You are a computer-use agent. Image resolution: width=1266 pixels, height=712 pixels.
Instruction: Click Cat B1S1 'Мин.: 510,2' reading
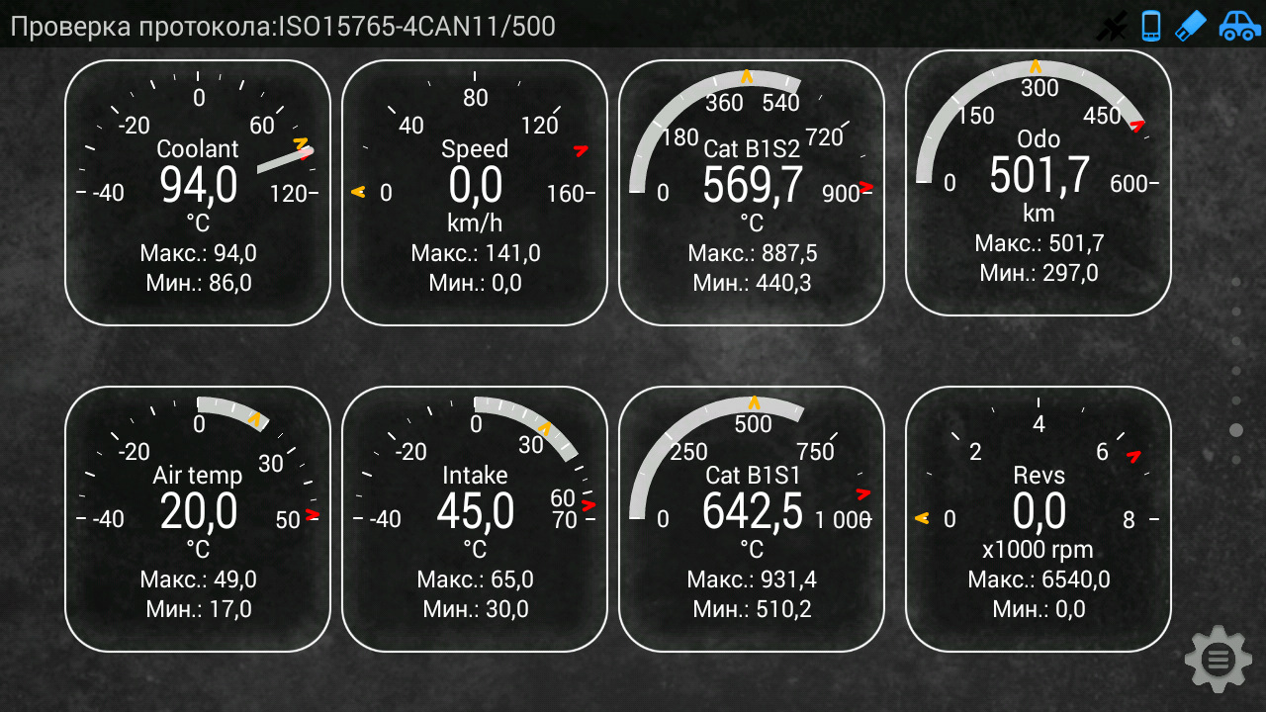[753, 609]
